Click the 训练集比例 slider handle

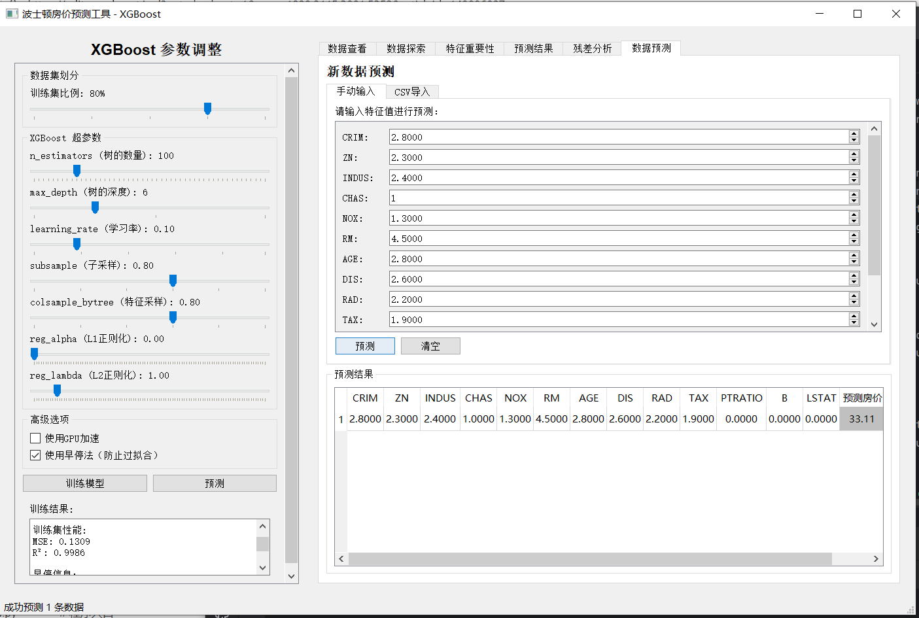(207, 109)
